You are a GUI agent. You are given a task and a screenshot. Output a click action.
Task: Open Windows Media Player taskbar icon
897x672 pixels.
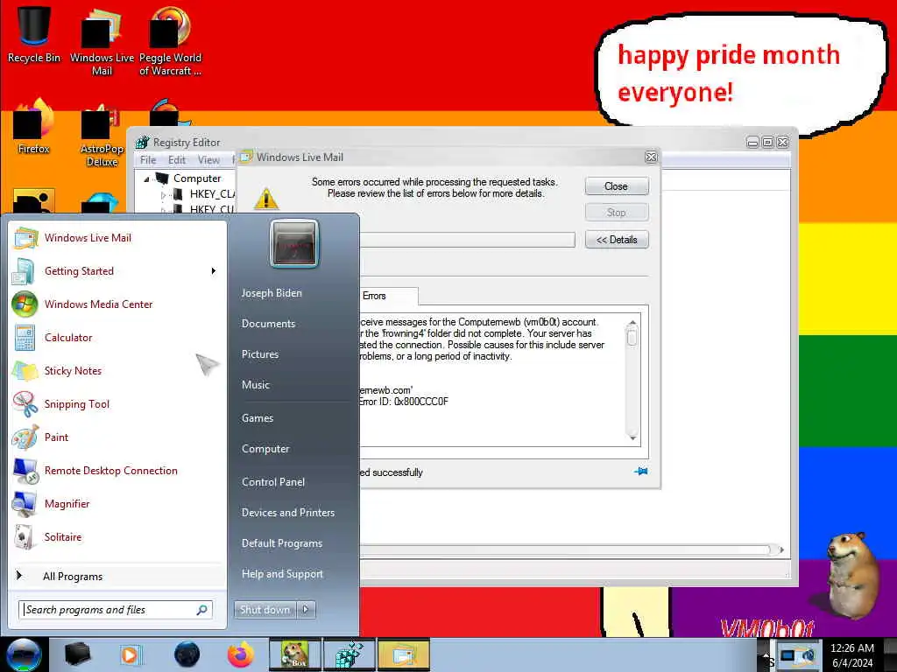131,654
